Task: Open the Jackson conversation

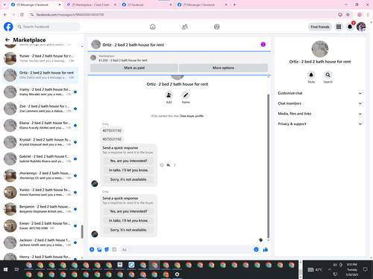Action: pyautogui.click(x=40, y=243)
